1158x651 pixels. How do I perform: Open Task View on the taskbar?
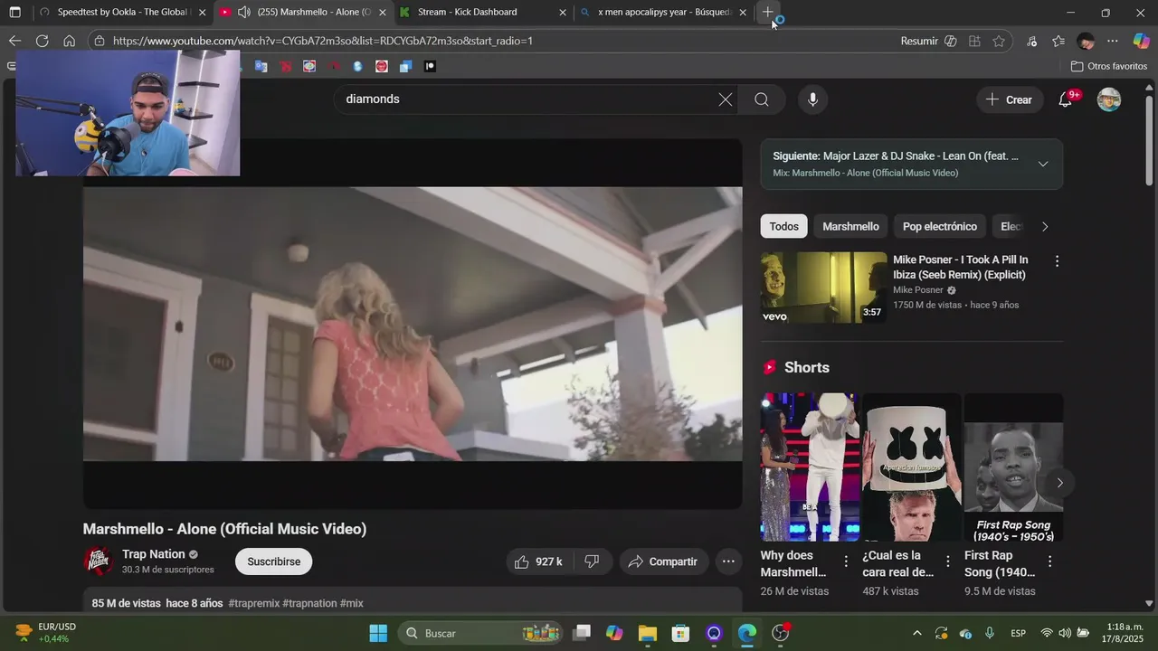click(582, 633)
